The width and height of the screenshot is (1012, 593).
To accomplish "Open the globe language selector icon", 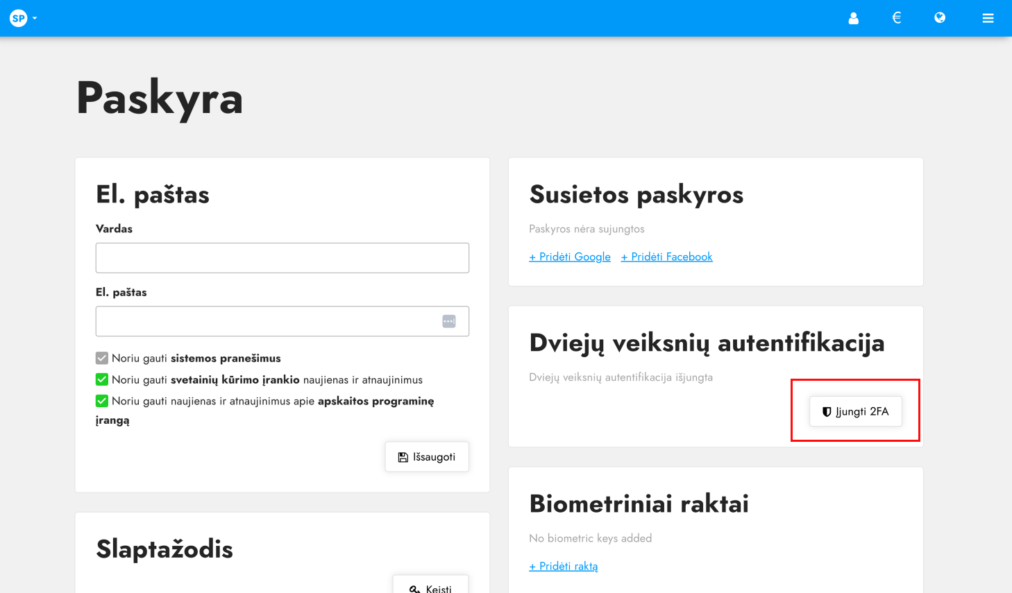I will pyautogui.click(x=940, y=18).
